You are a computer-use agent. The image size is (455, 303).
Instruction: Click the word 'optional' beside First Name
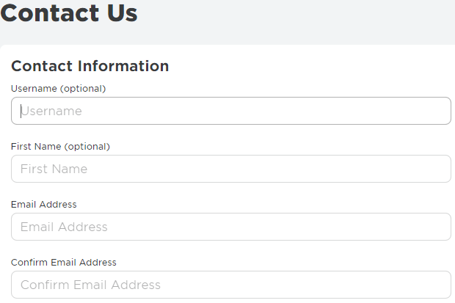[87, 147]
